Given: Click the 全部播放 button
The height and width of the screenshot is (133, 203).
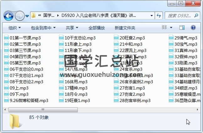Looking at the screenshot, I should click(97, 28).
